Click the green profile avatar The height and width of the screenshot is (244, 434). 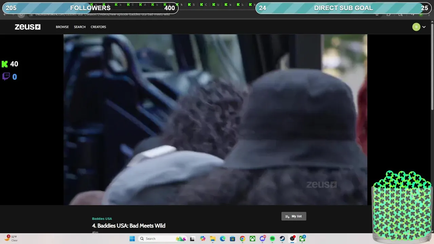(x=416, y=27)
